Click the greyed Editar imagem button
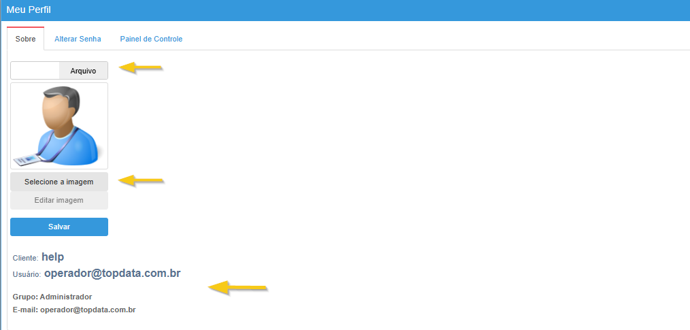 pyautogui.click(x=59, y=200)
